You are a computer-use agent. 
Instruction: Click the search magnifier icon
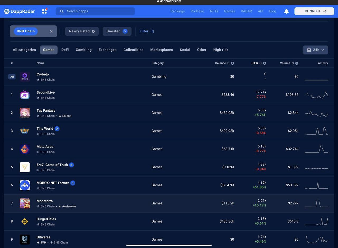click(62, 11)
